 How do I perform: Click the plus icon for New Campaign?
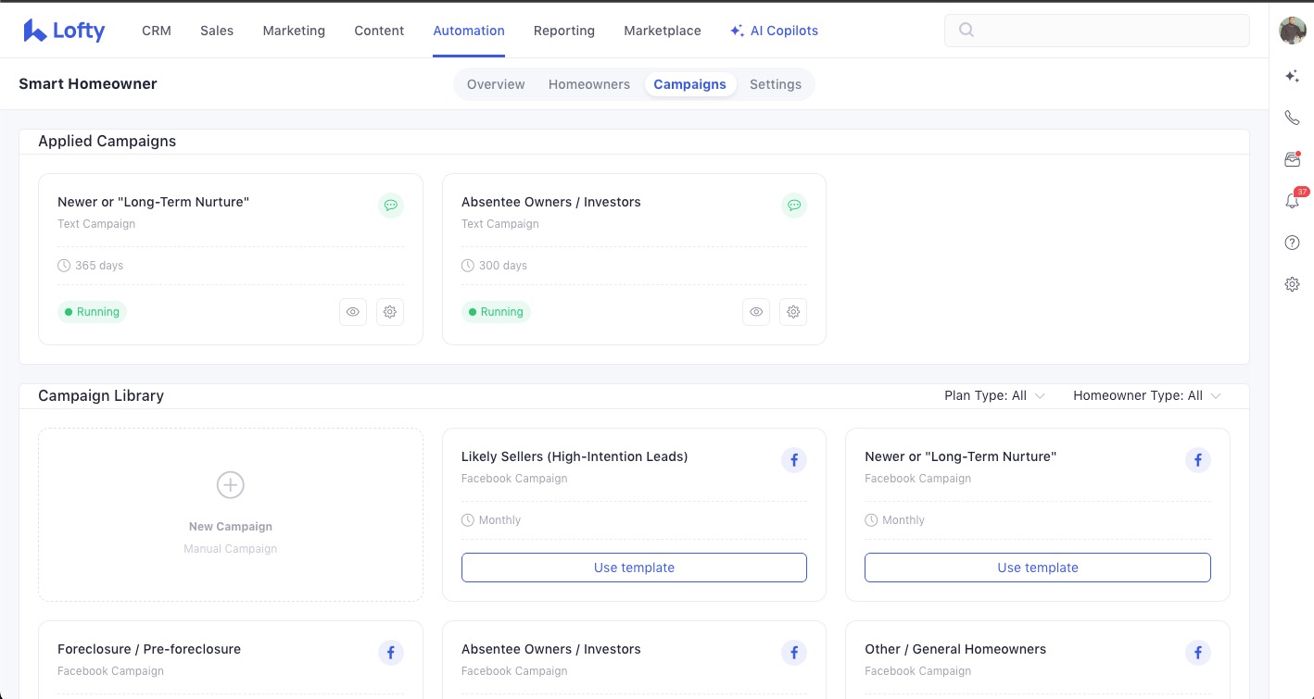(x=230, y=484)
